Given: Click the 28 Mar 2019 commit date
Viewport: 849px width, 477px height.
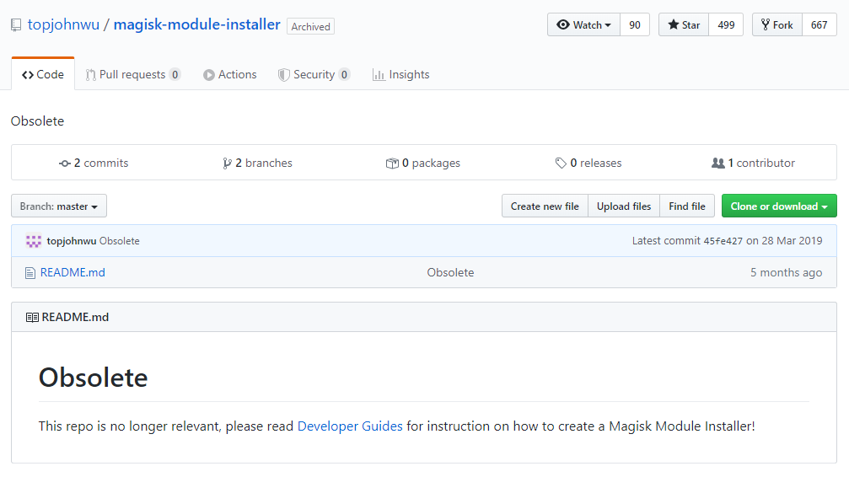Looking at the screenshot, I should pyautogui.click(x=792, y=241).
